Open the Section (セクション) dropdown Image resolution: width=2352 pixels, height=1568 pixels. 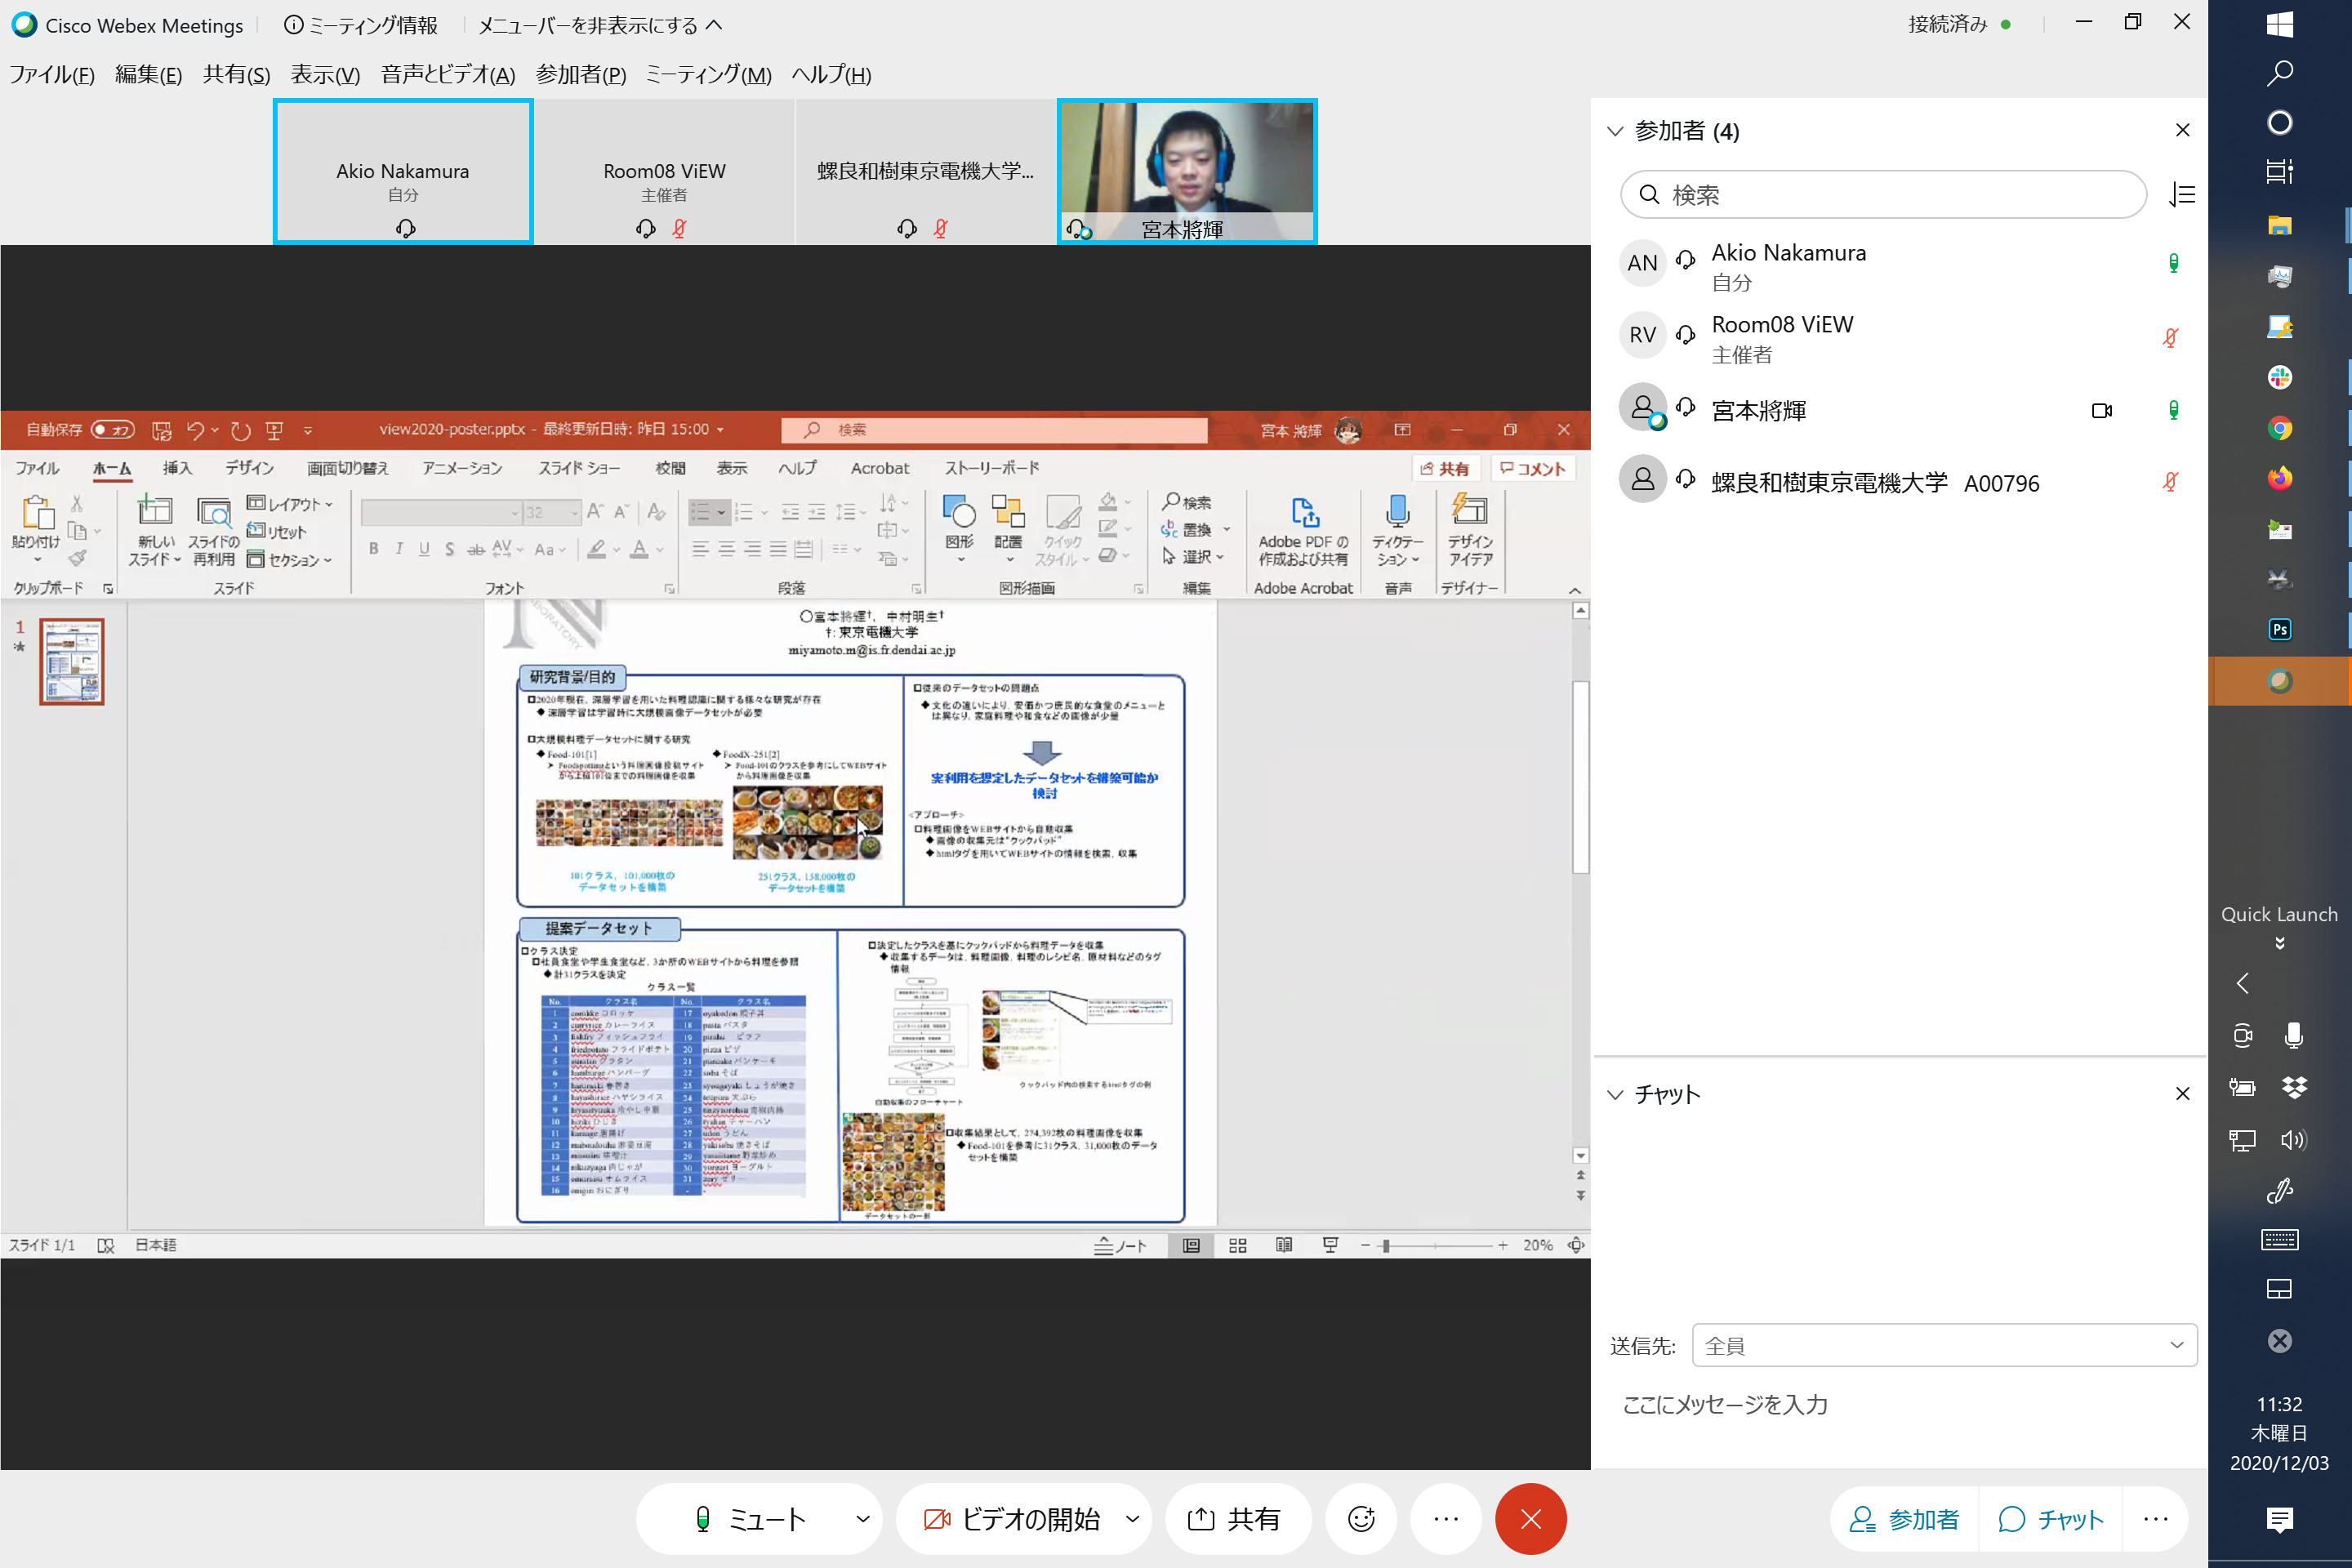pos(290,560)
